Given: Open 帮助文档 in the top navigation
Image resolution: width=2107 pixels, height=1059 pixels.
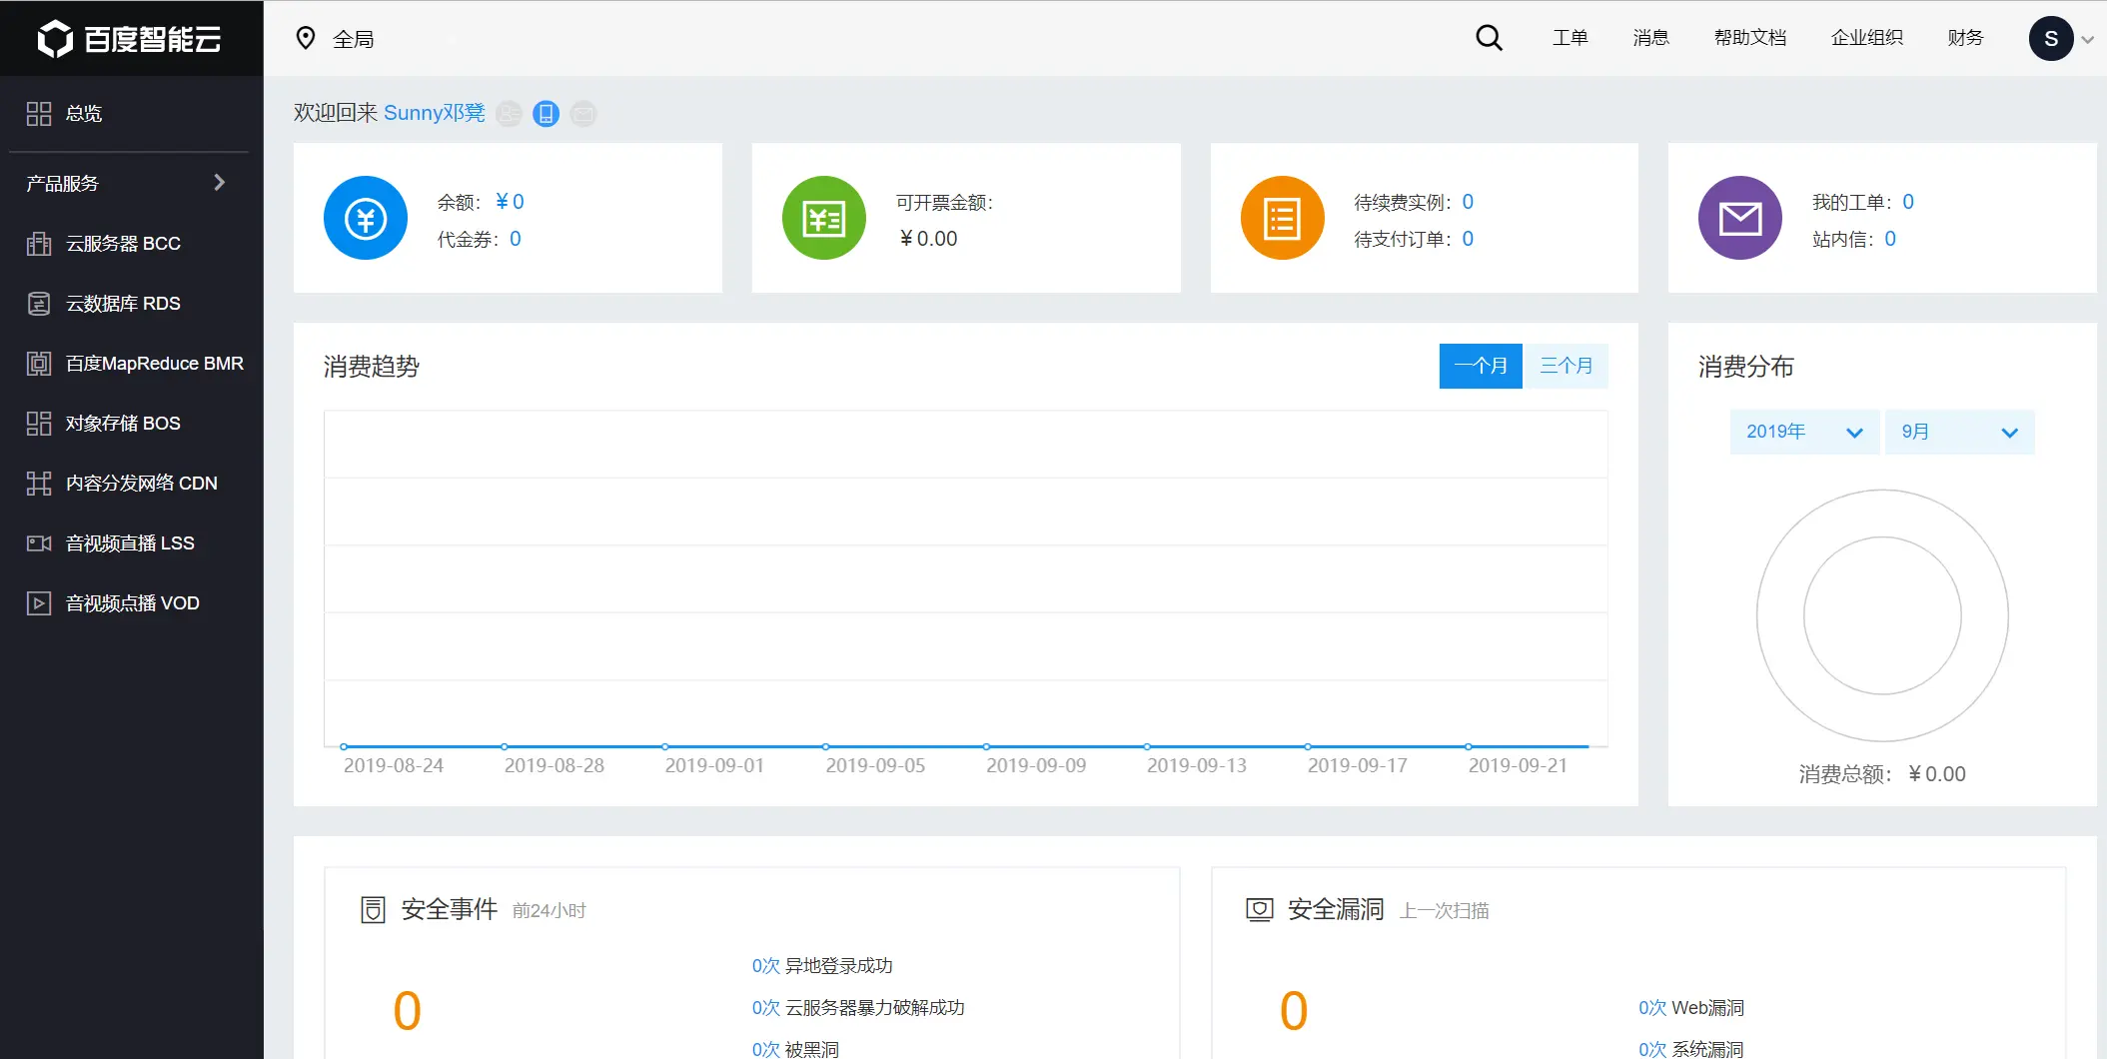Looking at the screenshot, I should click(x=1749, y=38).
